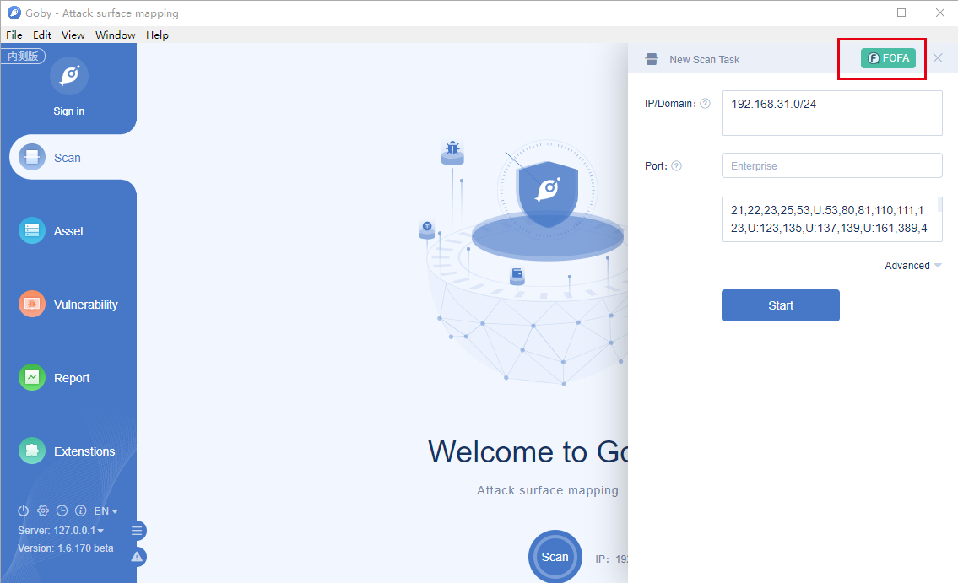Open the Help menu
Screen dimensions: 958x583
click(x=157, y=35)
